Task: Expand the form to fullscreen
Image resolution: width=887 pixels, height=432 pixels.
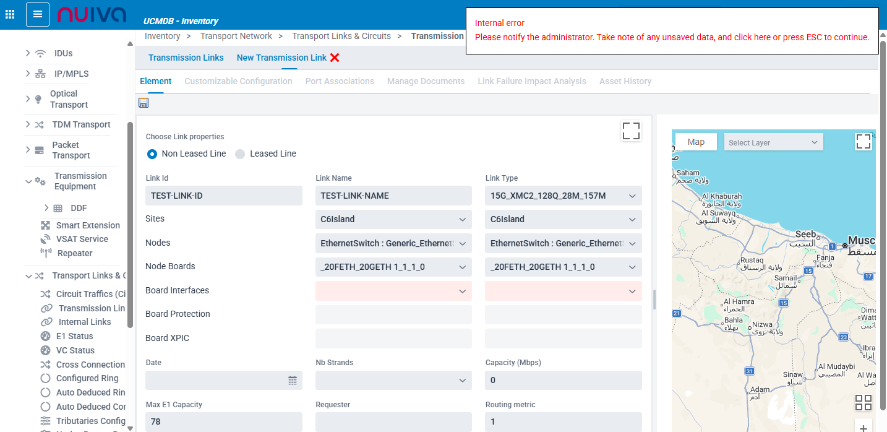Action: tap(631, 131)
